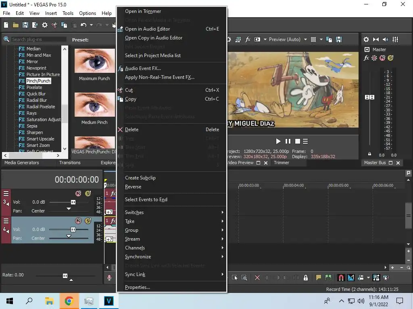The height and width of the screenshot is (309, 413).
Task: Open Properties... at bottom of context menu
Action: (171, 287)
